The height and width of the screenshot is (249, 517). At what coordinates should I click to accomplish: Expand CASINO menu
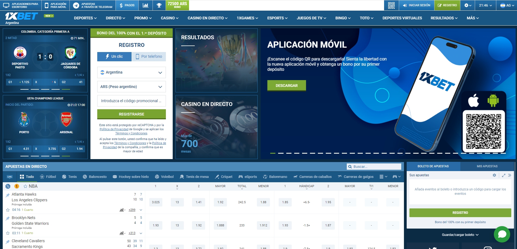click(x=170, y=18)
